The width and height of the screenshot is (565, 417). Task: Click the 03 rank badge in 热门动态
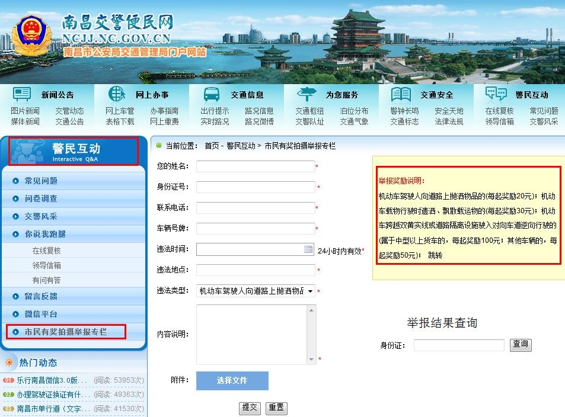[x=8, y=409]
